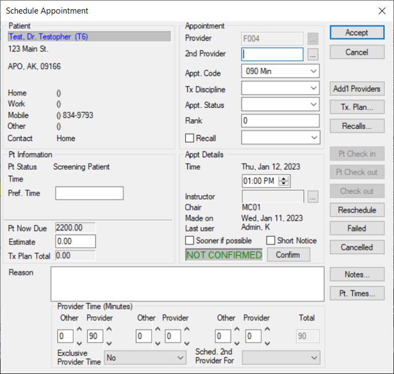Click the first Other minutes field
The image size is (394, 374).
65,336
